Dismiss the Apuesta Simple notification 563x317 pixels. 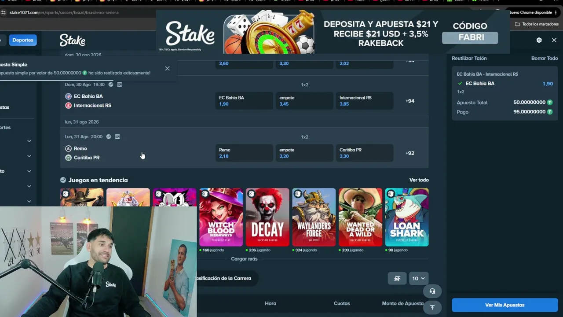pyautogui.click(x=167, y=68)
